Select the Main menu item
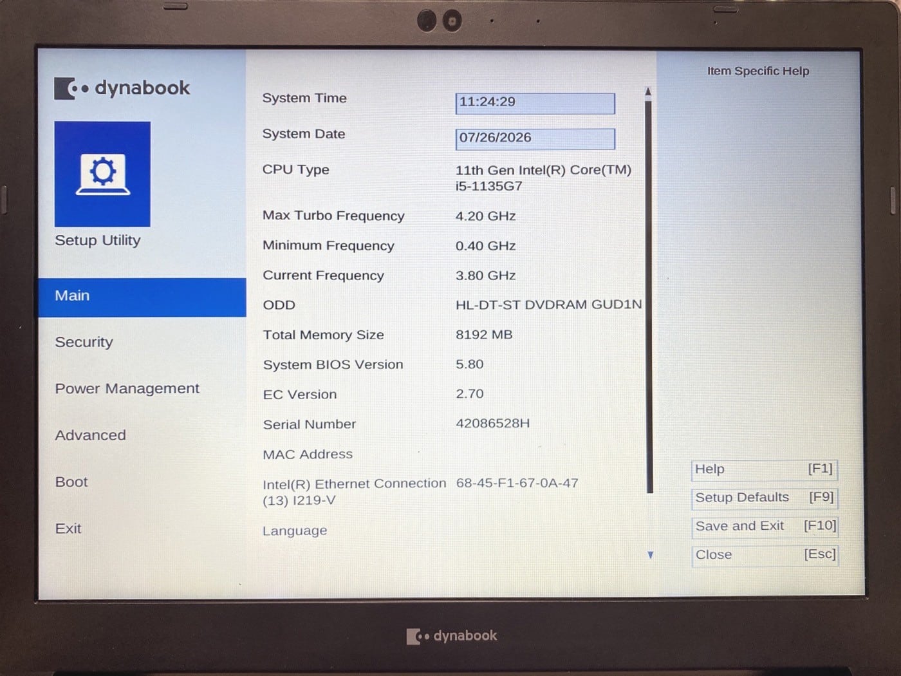The height and width of the screenshot is (676, 901). tap(142, 297)
